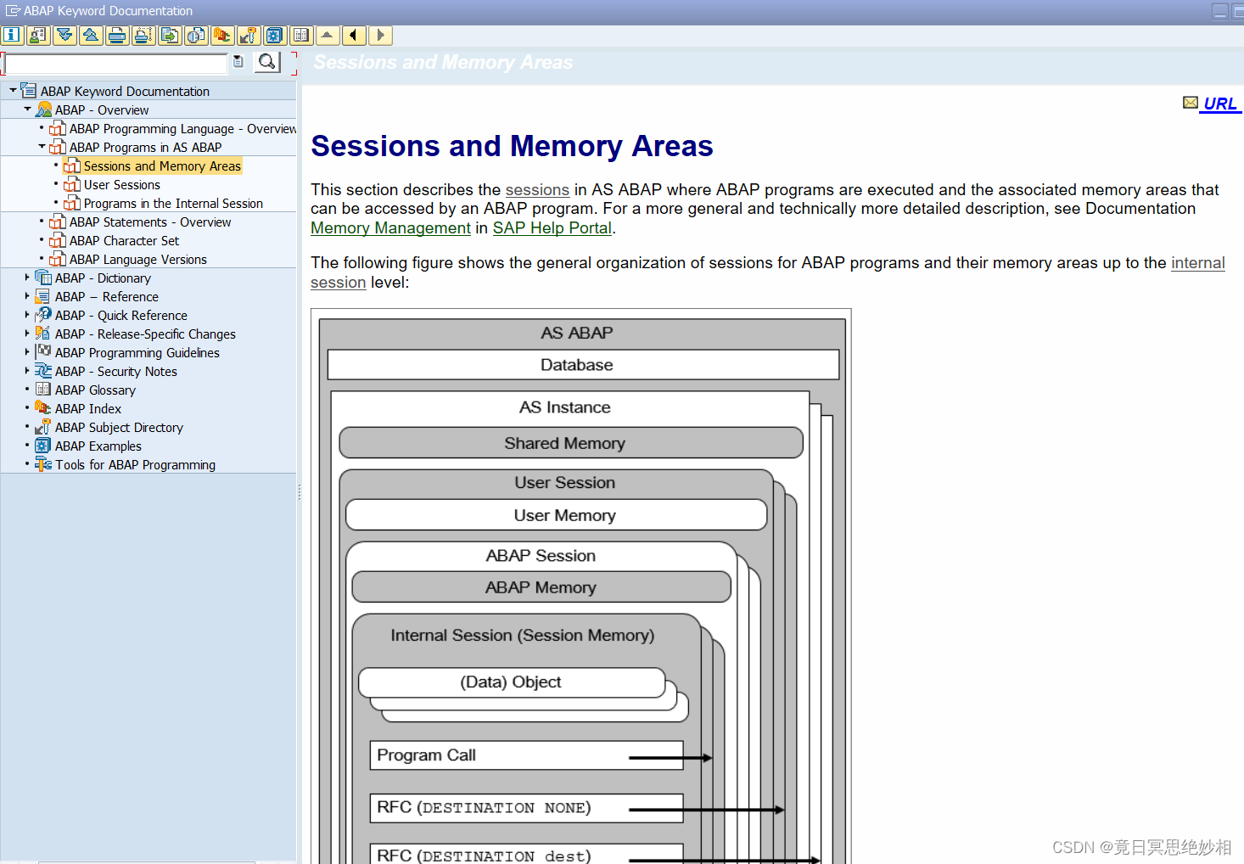This screenshot has height=864, width=1244.
Task: Open the SAP Help Portal link
Action: click(x=552, y=228)
